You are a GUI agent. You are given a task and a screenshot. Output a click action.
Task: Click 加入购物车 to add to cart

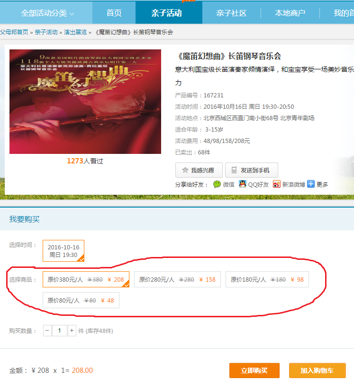(x=317, y=370)
